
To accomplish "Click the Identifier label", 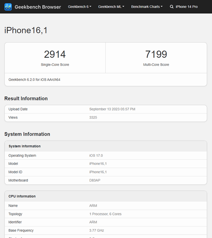I will pyautogui.click(x=15, y=222).
